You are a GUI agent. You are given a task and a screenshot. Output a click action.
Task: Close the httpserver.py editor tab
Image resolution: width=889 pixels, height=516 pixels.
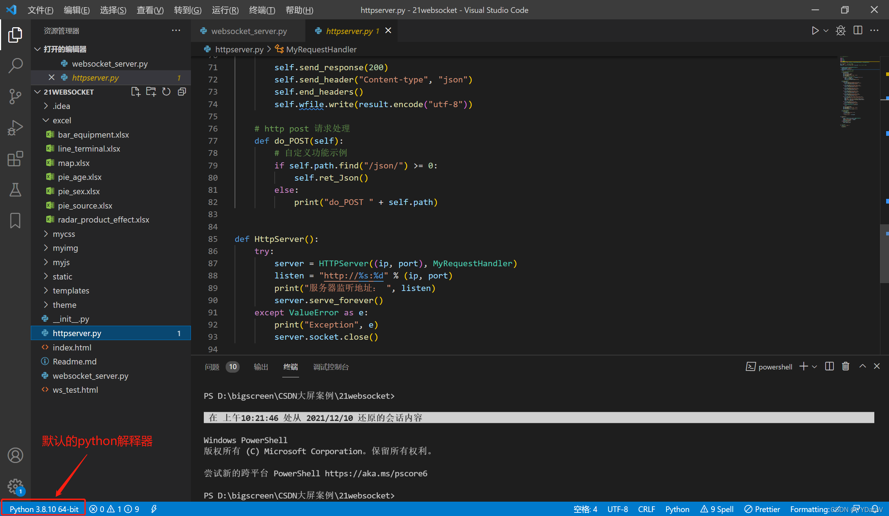388,31
